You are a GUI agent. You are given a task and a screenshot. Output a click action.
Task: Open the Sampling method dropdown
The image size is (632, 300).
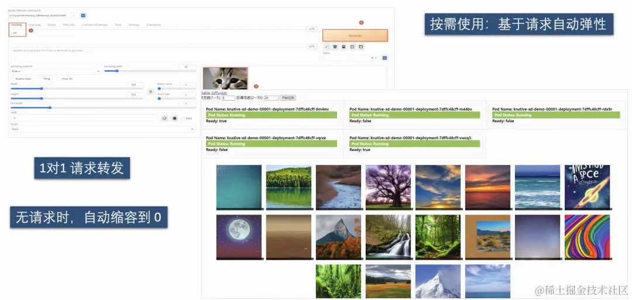(x=56, y=71)
